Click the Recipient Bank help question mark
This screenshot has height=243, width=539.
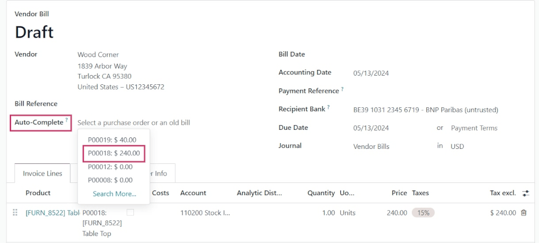(x=328, y=107)
